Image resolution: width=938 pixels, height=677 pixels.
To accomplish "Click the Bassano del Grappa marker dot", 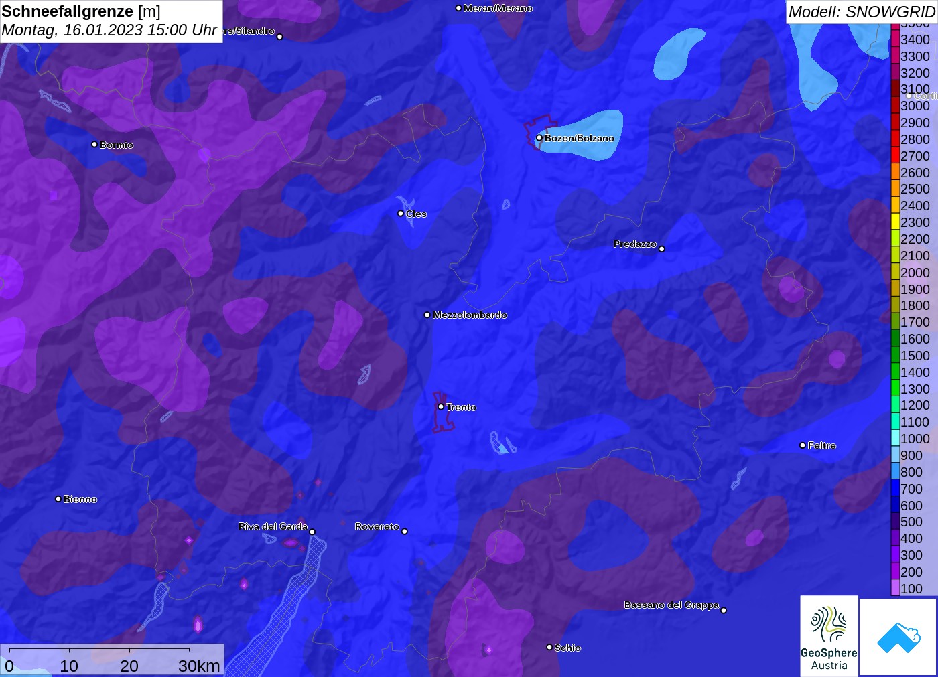I will (x=724, y=610).
